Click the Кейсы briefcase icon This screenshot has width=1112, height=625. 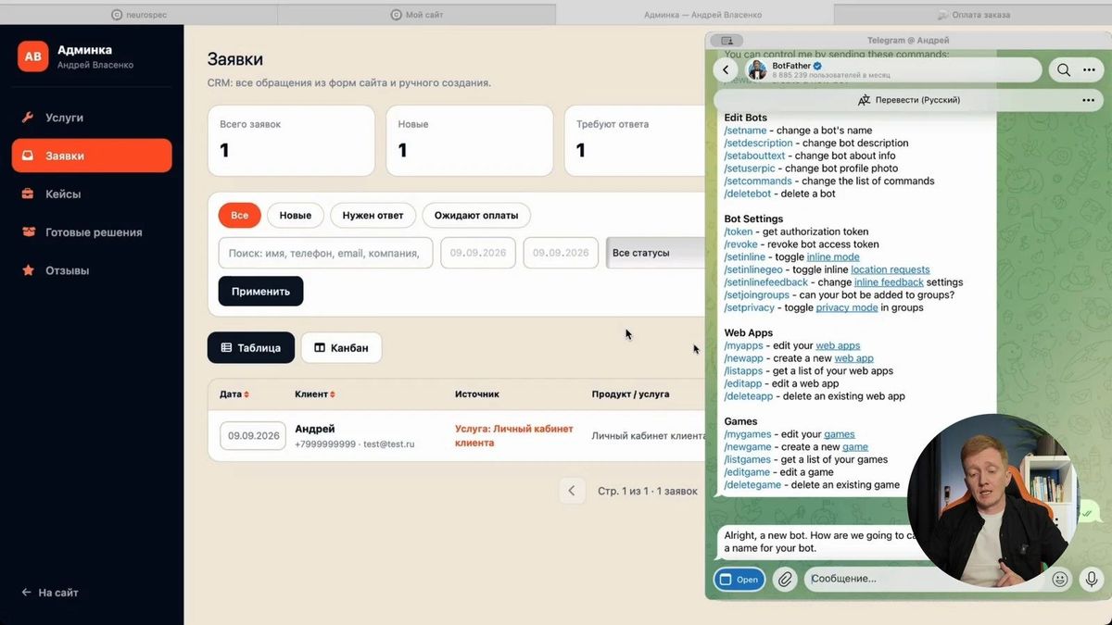28,194
